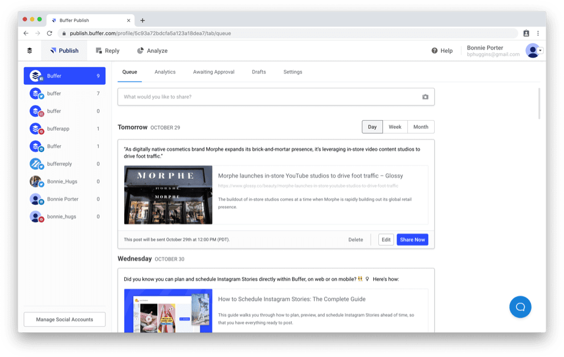Switch queue to Month view
This screenshot has width=564, height=357.
[x=420, y=126]
